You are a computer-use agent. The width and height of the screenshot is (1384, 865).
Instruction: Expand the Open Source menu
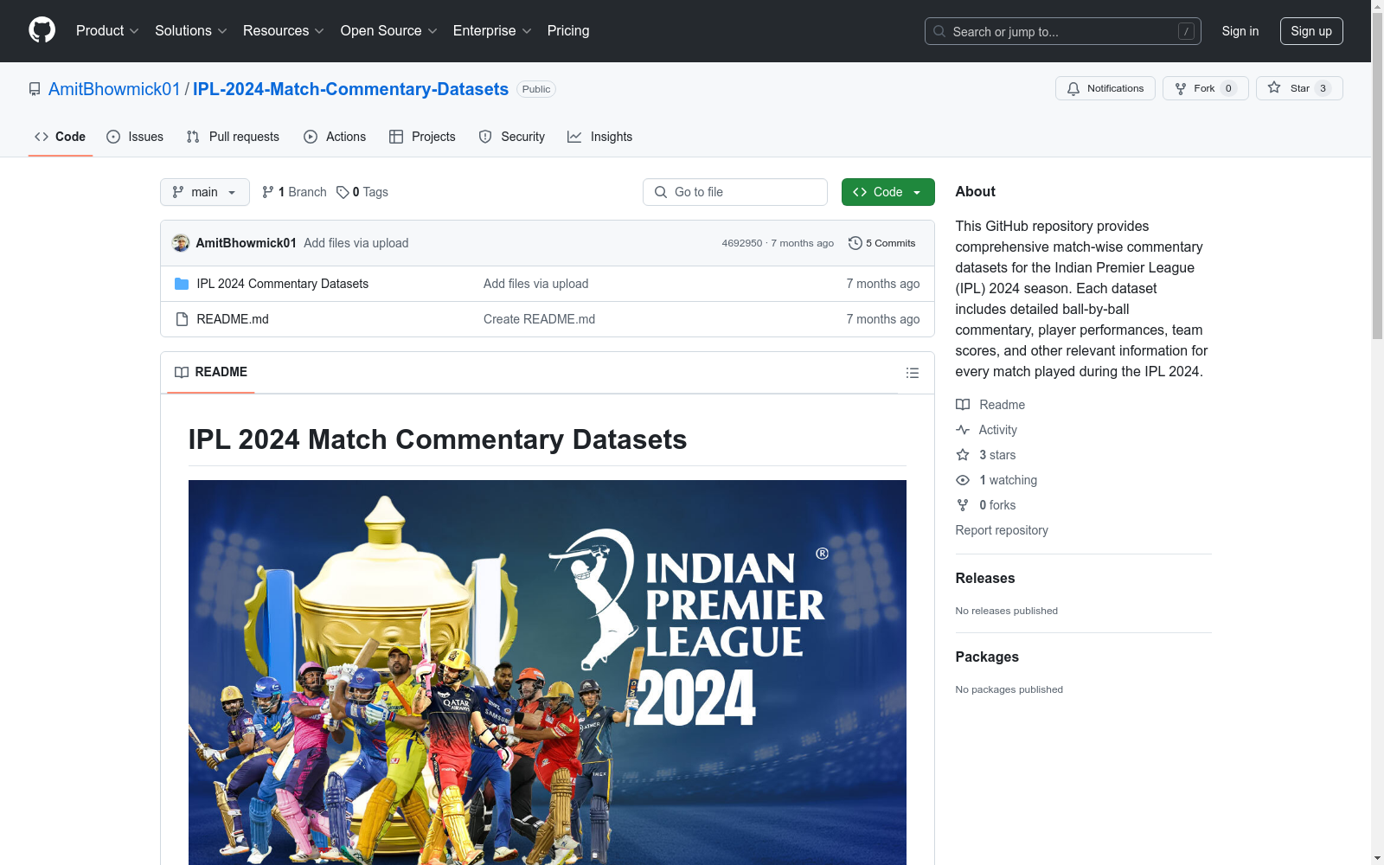pos(389,30)
